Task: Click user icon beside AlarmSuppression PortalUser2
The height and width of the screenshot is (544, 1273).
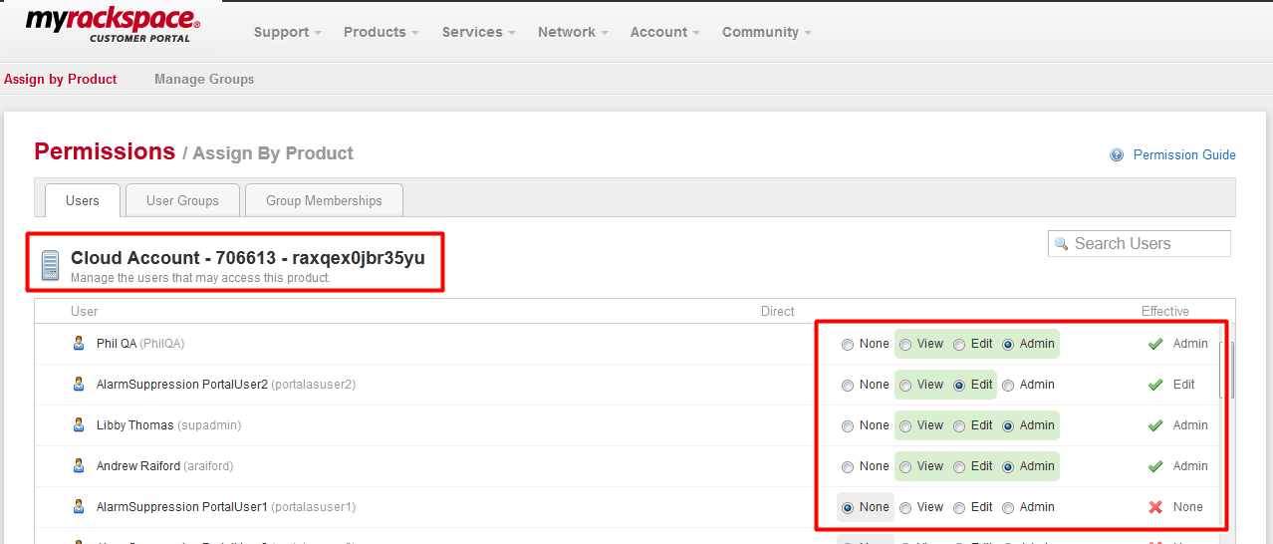Action: coord(79,385)
